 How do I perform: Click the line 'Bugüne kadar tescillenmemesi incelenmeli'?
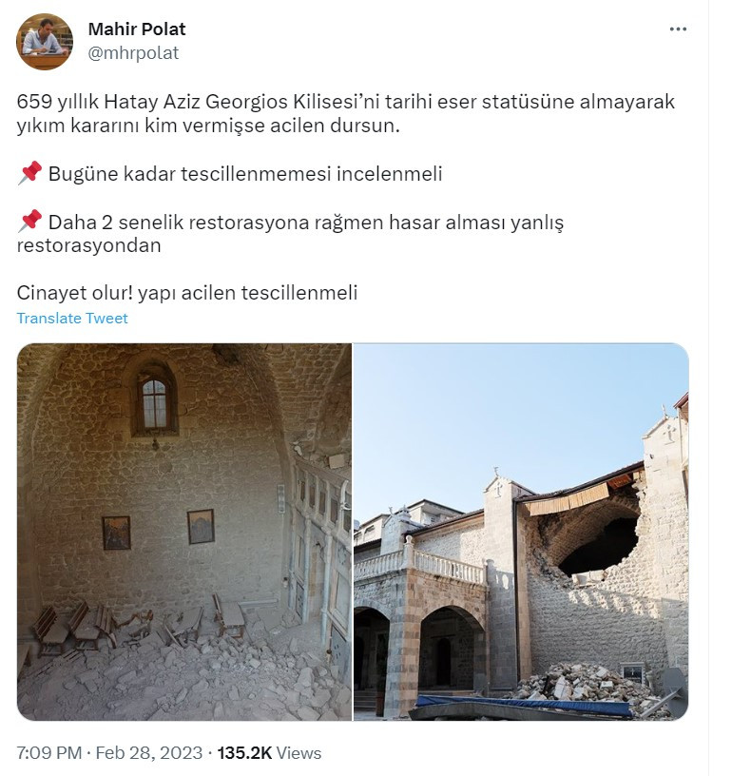click(x=245, y=174)
